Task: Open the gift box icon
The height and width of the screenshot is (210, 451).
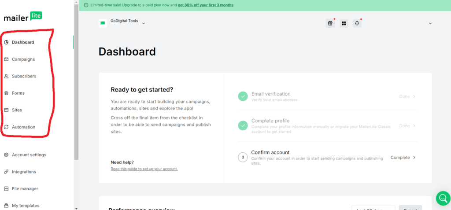Action: click(x=330, y=23)
